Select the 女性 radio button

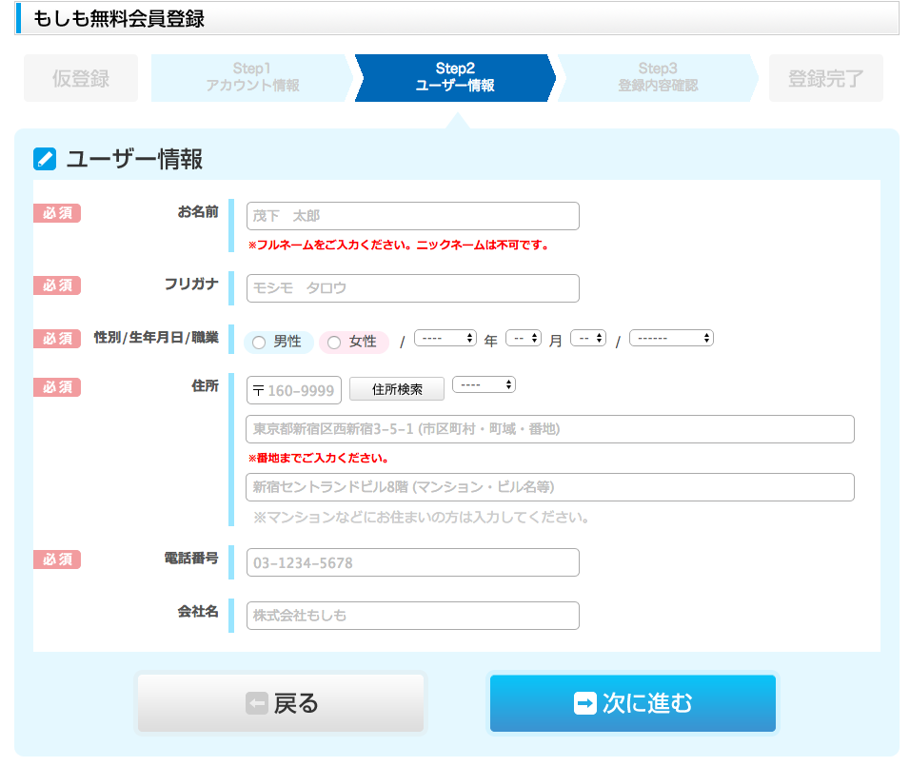(x=334, y=343)
